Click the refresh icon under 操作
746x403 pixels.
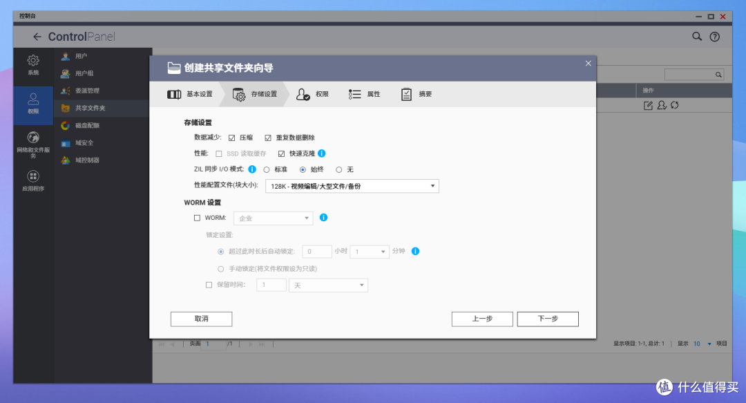coord(675,105)
